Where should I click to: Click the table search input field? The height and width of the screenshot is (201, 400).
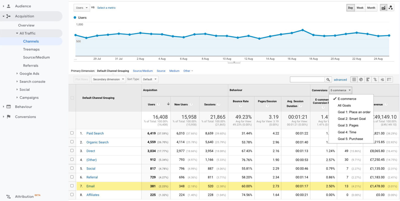click(307, 80)
